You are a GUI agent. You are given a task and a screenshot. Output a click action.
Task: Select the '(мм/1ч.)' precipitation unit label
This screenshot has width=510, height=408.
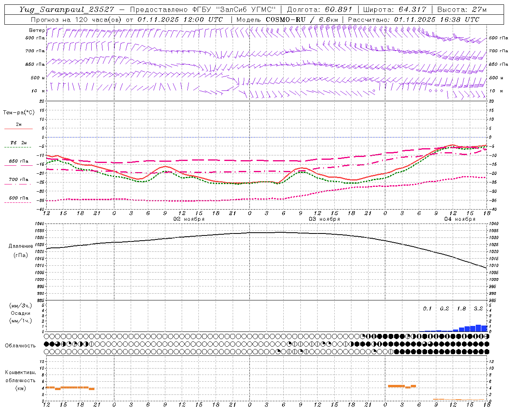click(x=21, y=321)
